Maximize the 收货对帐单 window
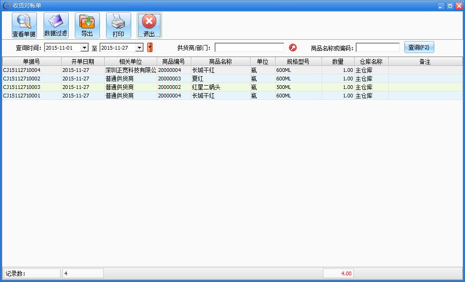Viewport: 465px width, 282px height. pos(450,6)
